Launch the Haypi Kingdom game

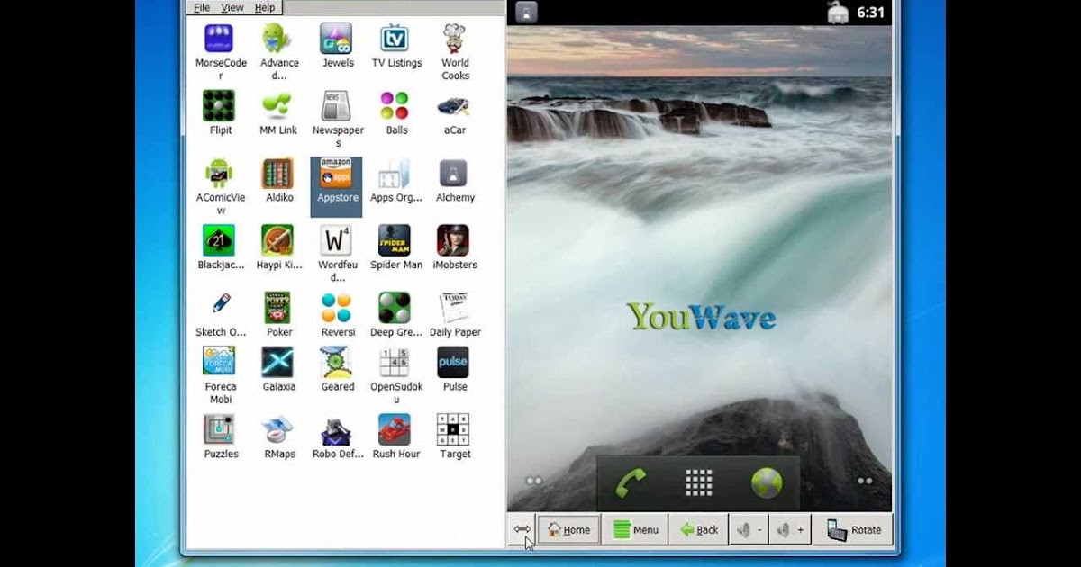[278, 240]
